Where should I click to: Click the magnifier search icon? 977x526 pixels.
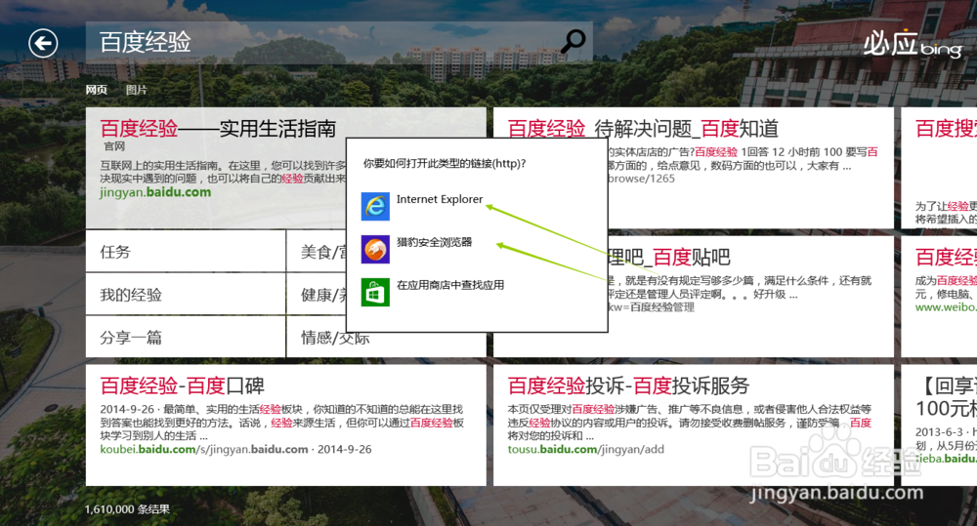[573, 42]
